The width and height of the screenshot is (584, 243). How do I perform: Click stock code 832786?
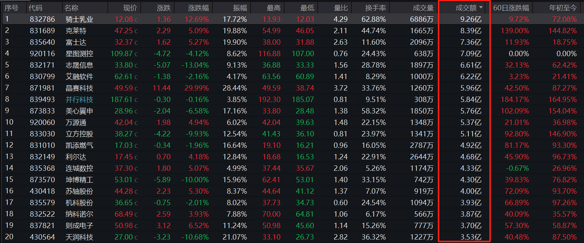42,19
